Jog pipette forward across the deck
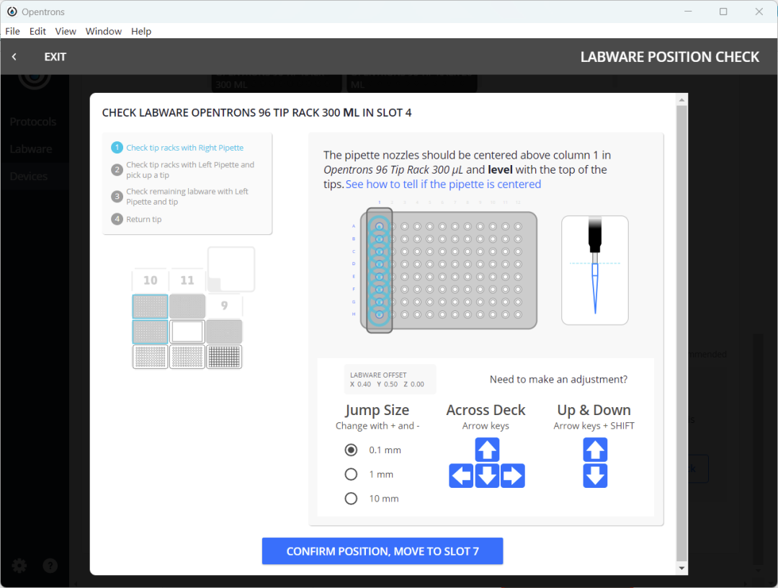 point(487,476)
